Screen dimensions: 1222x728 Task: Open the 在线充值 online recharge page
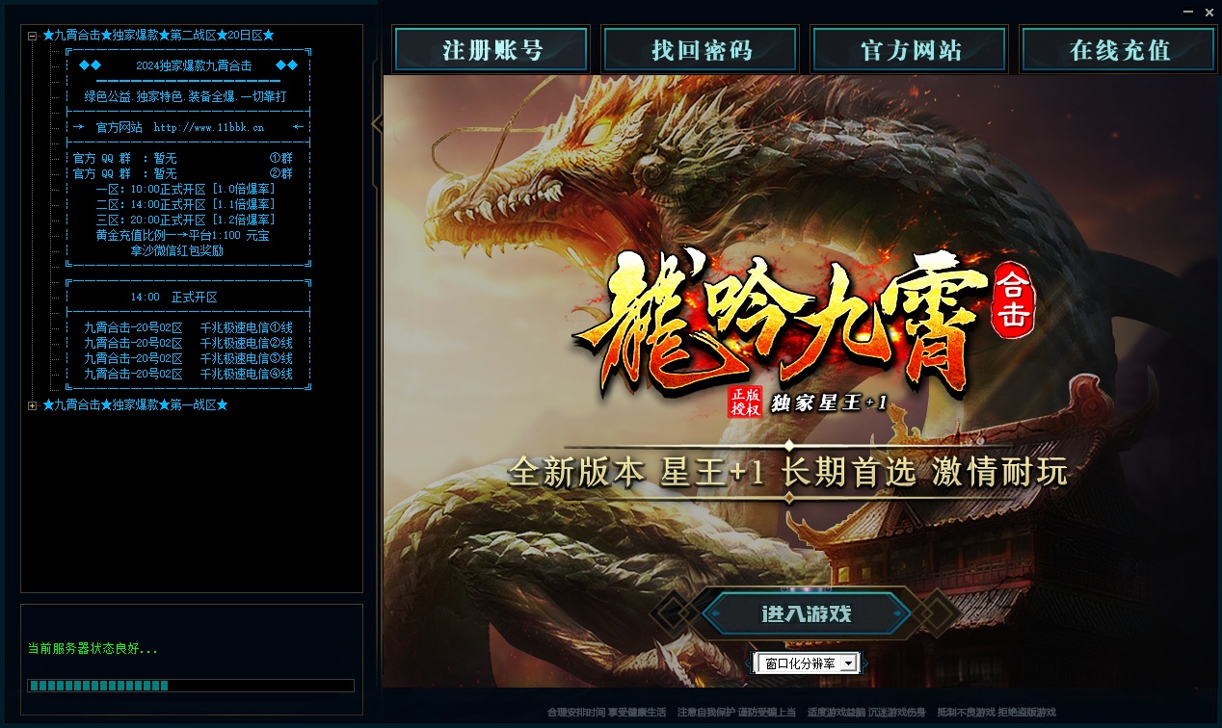(1117, 49)
